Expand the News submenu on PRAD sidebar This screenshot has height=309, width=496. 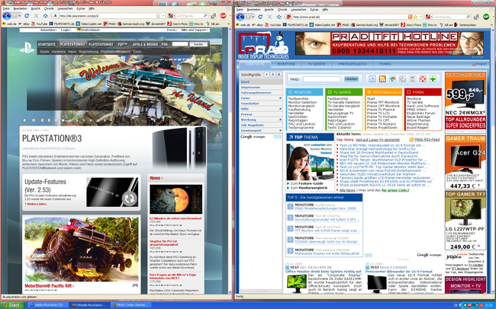280,98
